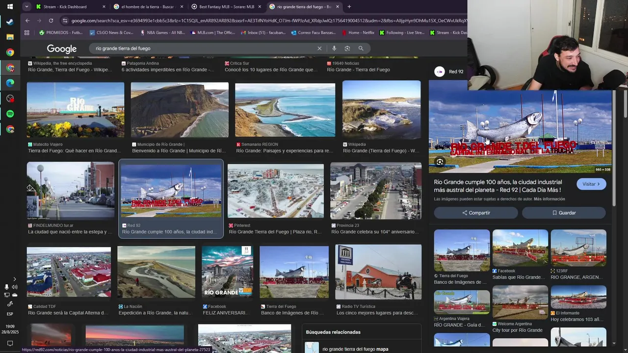628x353 pixels.
Task: Open Inbox (51) Gmail bookmark
Action: tap(263, 33)
